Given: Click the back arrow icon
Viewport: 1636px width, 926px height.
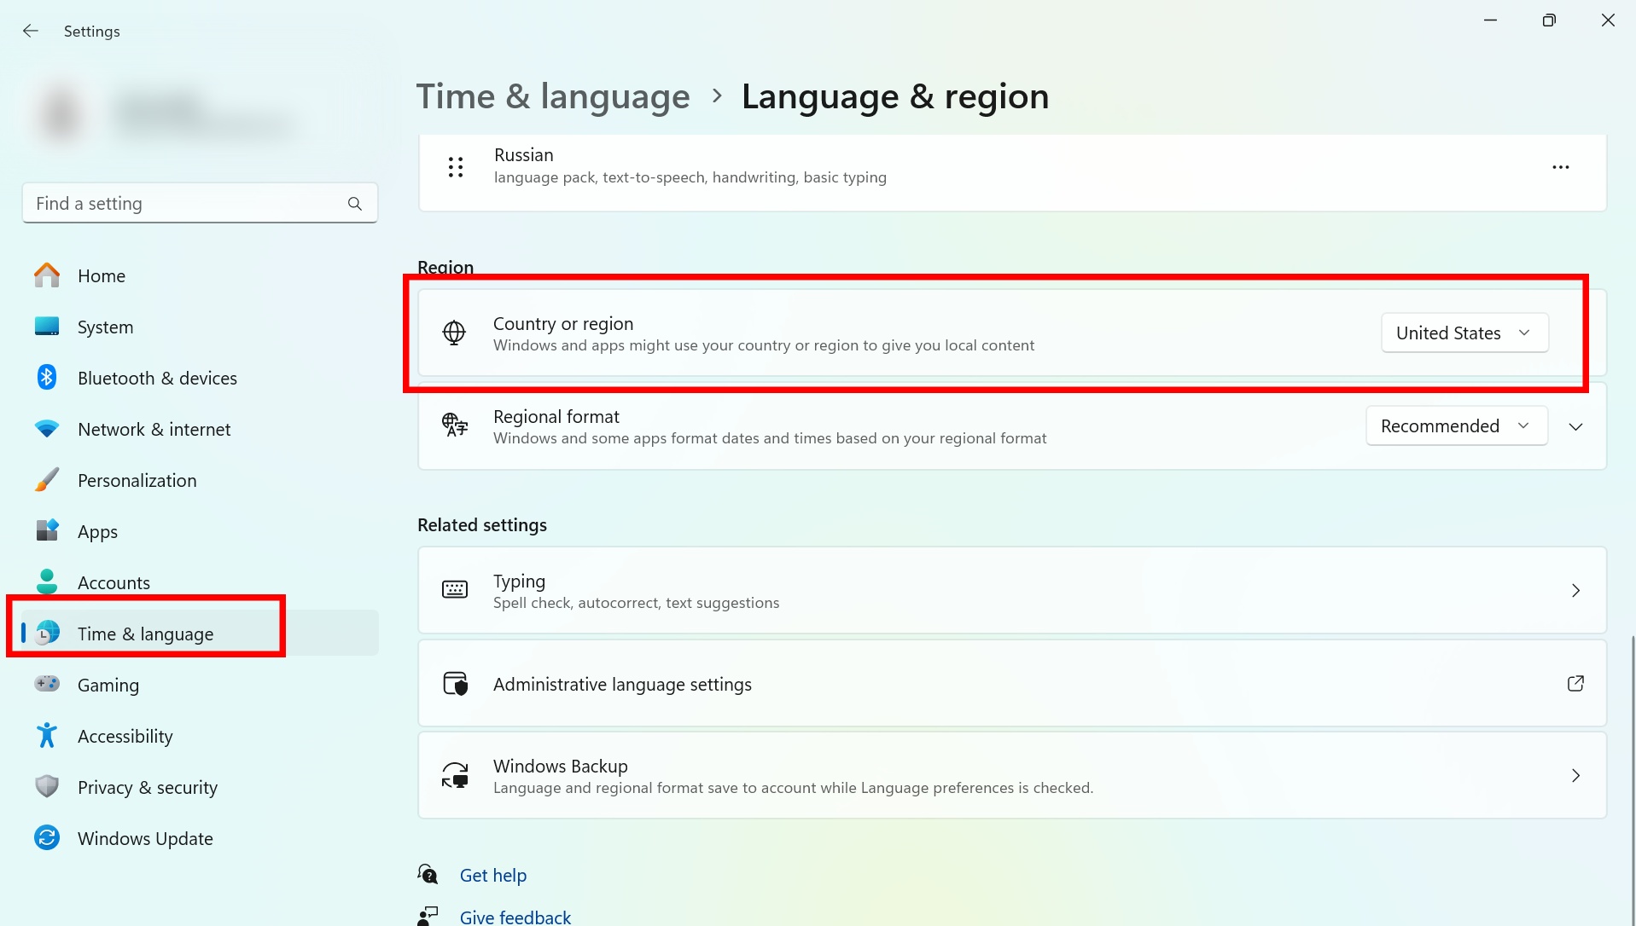Looking at the screenshot, I should tap(31, 31).
